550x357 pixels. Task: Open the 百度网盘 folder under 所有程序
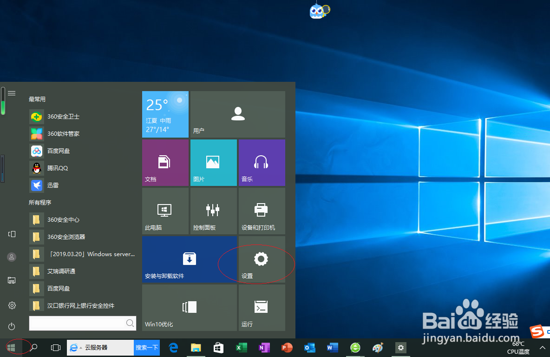[x=58, y=288]
